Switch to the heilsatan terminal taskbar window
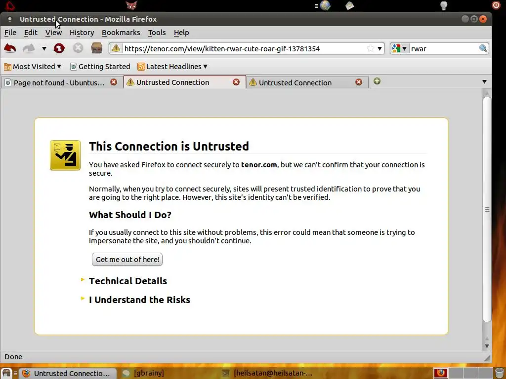 click(268, 373)
